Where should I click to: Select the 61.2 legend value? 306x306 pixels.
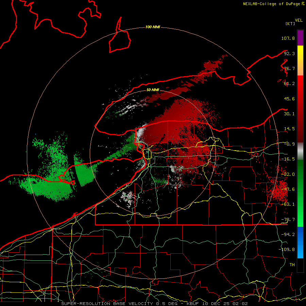pyautogui.click(x=289, y=84)
